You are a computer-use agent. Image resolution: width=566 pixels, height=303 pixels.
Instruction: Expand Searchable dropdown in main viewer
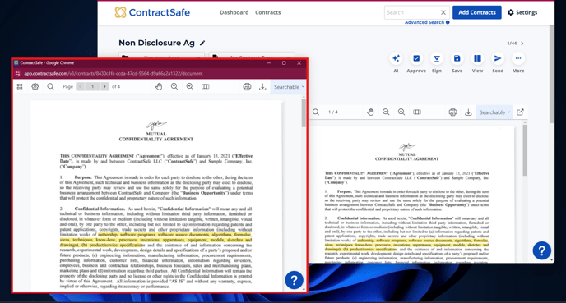(x=494, y=112)
